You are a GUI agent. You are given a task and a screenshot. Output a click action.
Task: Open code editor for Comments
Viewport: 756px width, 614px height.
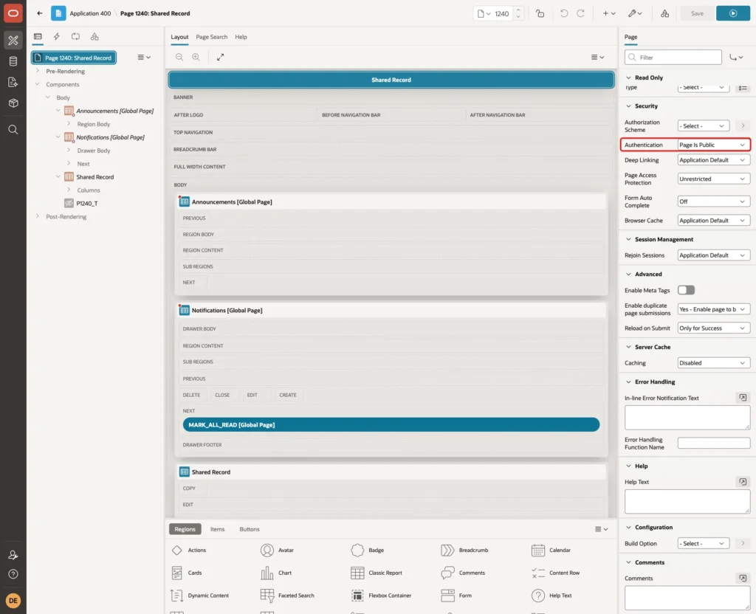pyautogui.click(x=743, y=578)
